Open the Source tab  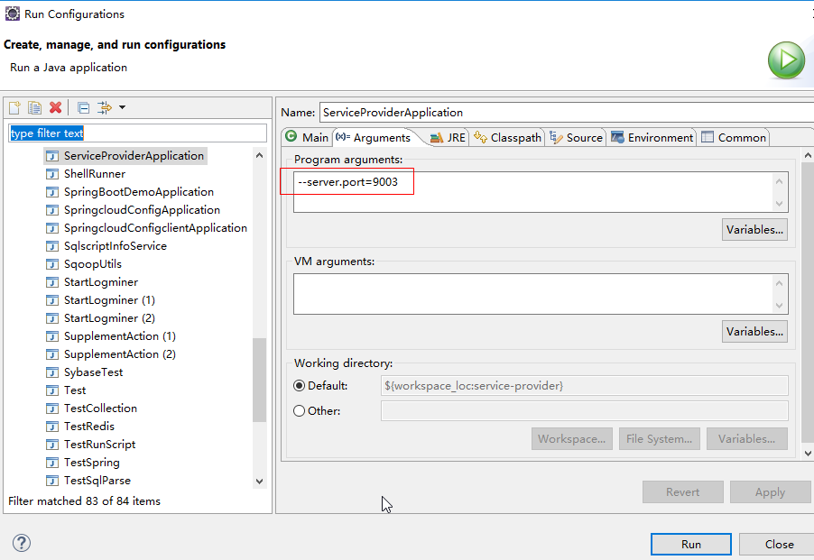click(x=577, y=137)
